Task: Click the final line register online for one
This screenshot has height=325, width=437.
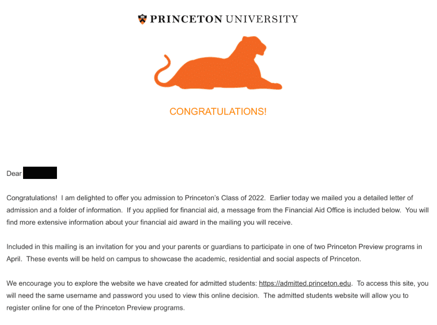Action: coord(96,308)
